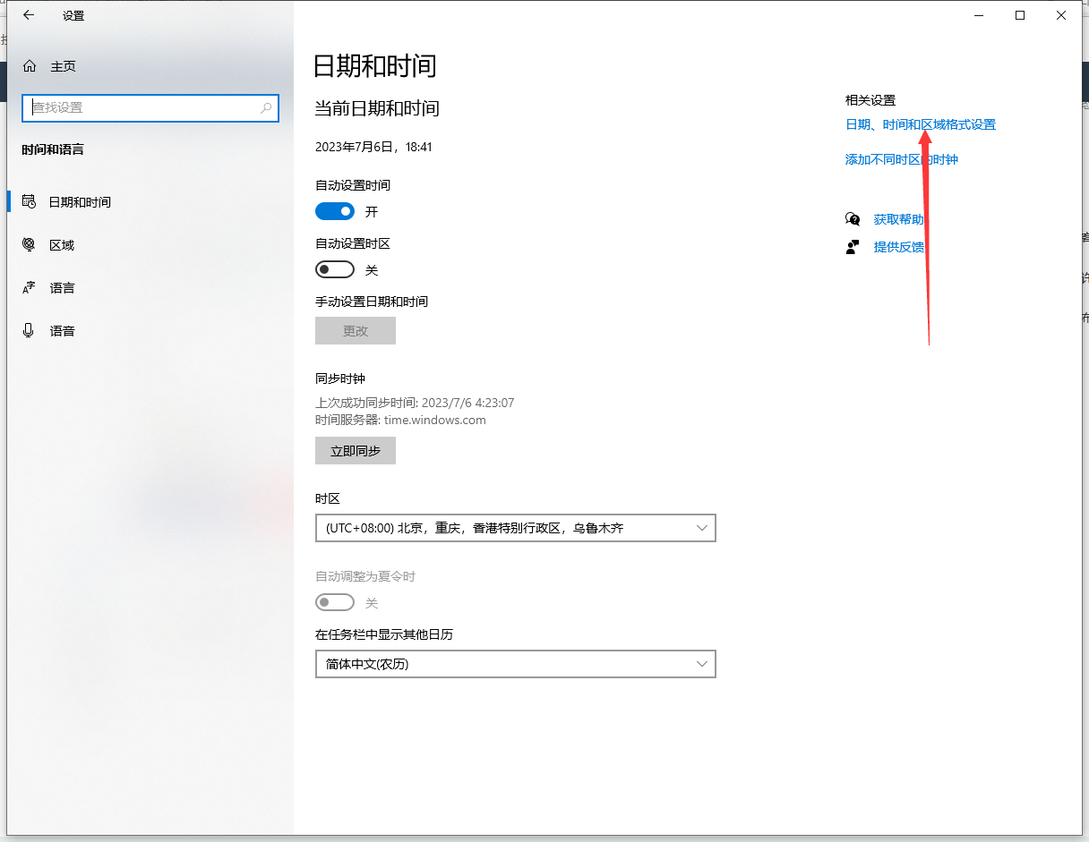Click the 查找设置 search field
Screen dimensions: 1089x842
click(x=143, y=107)
